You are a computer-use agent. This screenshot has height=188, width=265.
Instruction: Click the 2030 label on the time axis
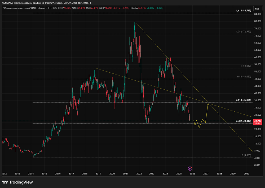point(246,174)
